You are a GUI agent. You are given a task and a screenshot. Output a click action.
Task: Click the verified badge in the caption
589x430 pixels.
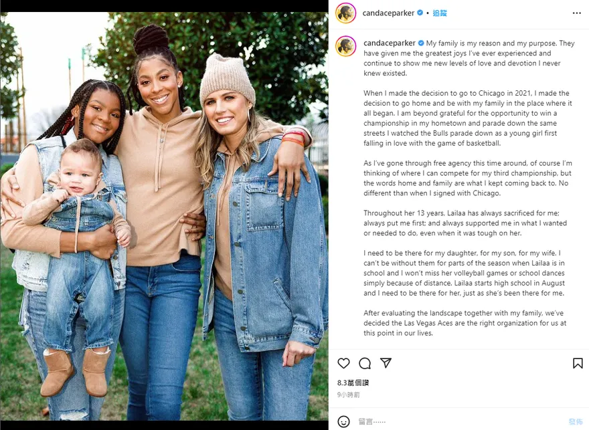tap(421, 43)
